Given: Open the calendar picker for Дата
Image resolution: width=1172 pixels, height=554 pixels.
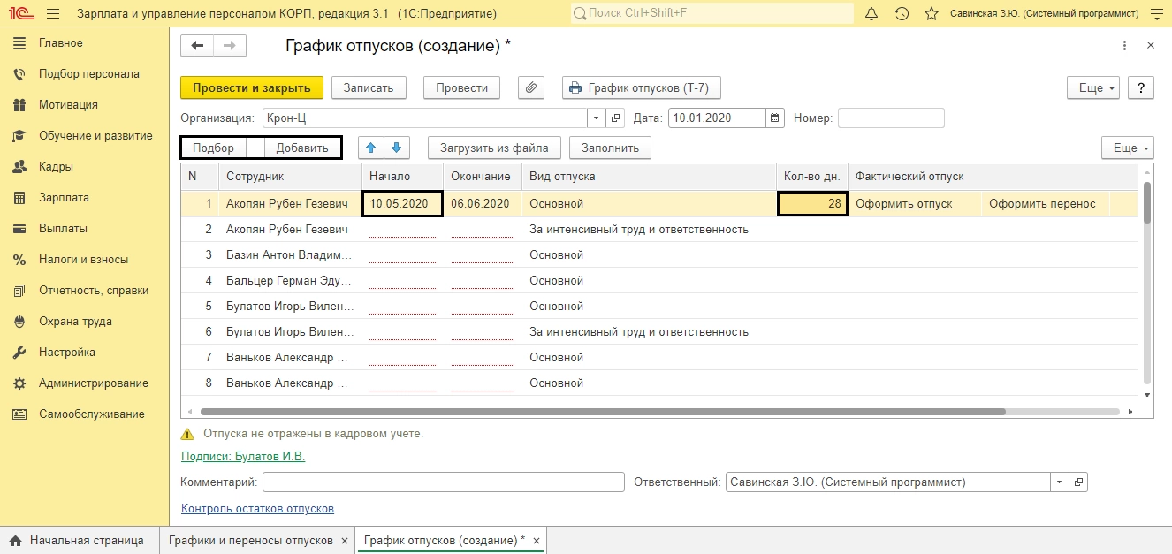Looking at the screenshot, I should click(775, 118).
